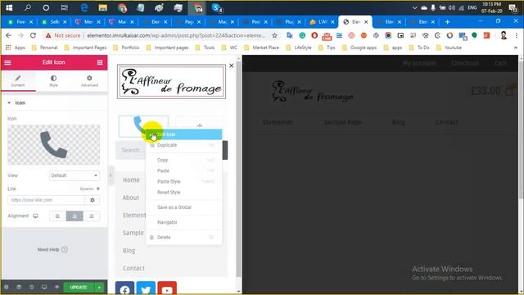Switch to the Style tab
This screenshot has height=295, width=524.
[53, 81]
